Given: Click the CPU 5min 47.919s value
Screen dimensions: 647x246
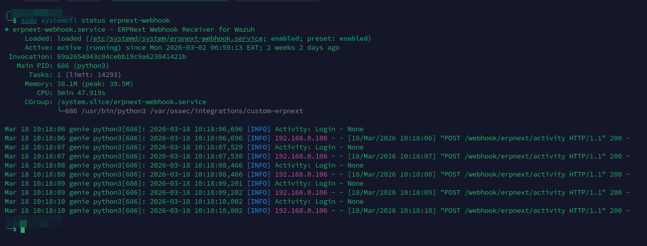Looking at the screenshot, I should pyautogui.click(x=81, y=93).
